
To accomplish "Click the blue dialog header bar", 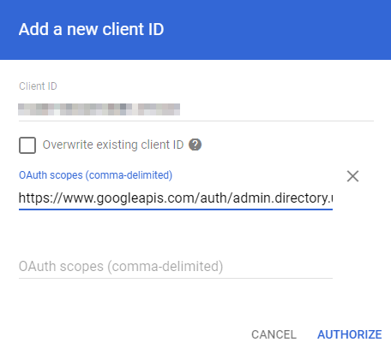I will point(195,30).
